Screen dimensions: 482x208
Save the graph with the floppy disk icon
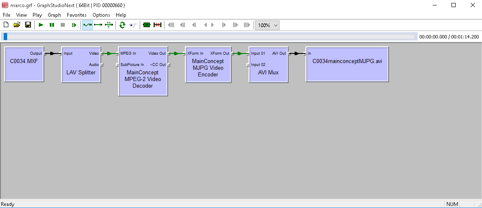coord(28,25)
